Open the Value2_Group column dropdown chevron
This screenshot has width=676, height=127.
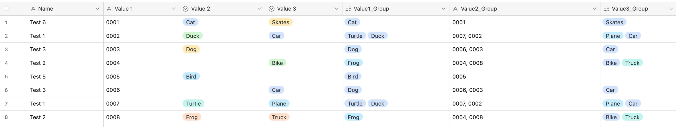click(595, 9)
